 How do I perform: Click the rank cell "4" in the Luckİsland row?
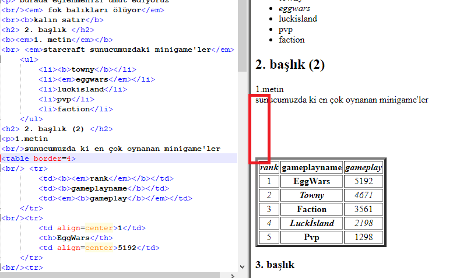(x=269, y=223)
